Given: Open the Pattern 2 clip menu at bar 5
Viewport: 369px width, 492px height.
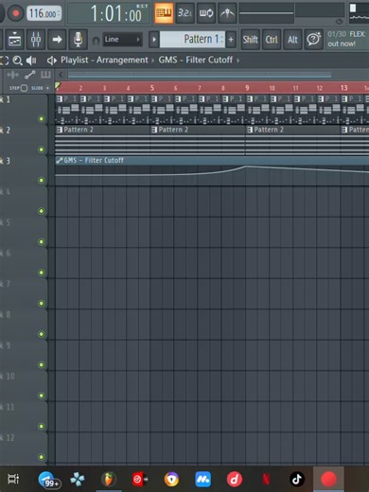Looking at the screenshot, I should pos(154,130).
